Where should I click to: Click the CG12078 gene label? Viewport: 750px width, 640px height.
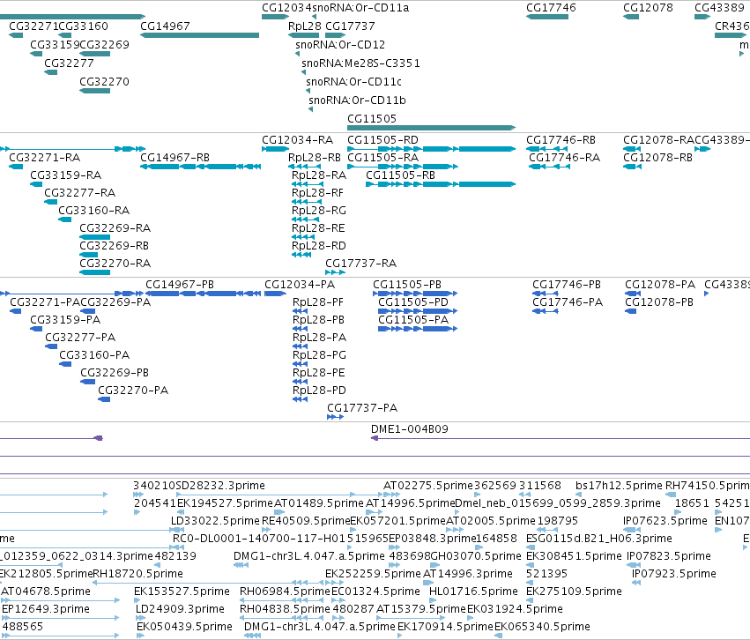pyautogui.click(x=648, y=8)
